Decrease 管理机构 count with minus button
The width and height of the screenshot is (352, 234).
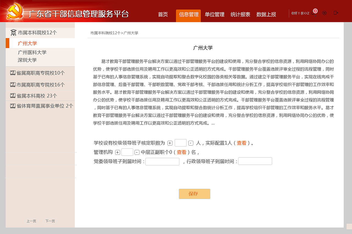point(137,152)
